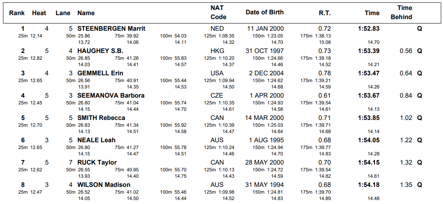Click swimmer name RUCK Taylor

pos(97,163)
